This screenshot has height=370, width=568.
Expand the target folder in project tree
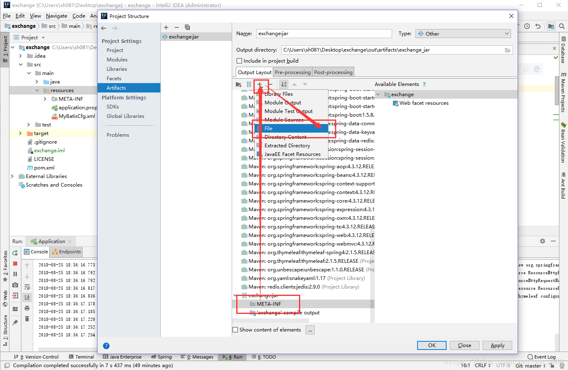click(21, 133)
